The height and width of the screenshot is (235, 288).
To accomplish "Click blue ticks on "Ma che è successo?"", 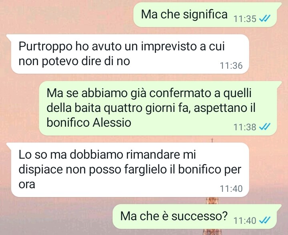I will [264, 220].
